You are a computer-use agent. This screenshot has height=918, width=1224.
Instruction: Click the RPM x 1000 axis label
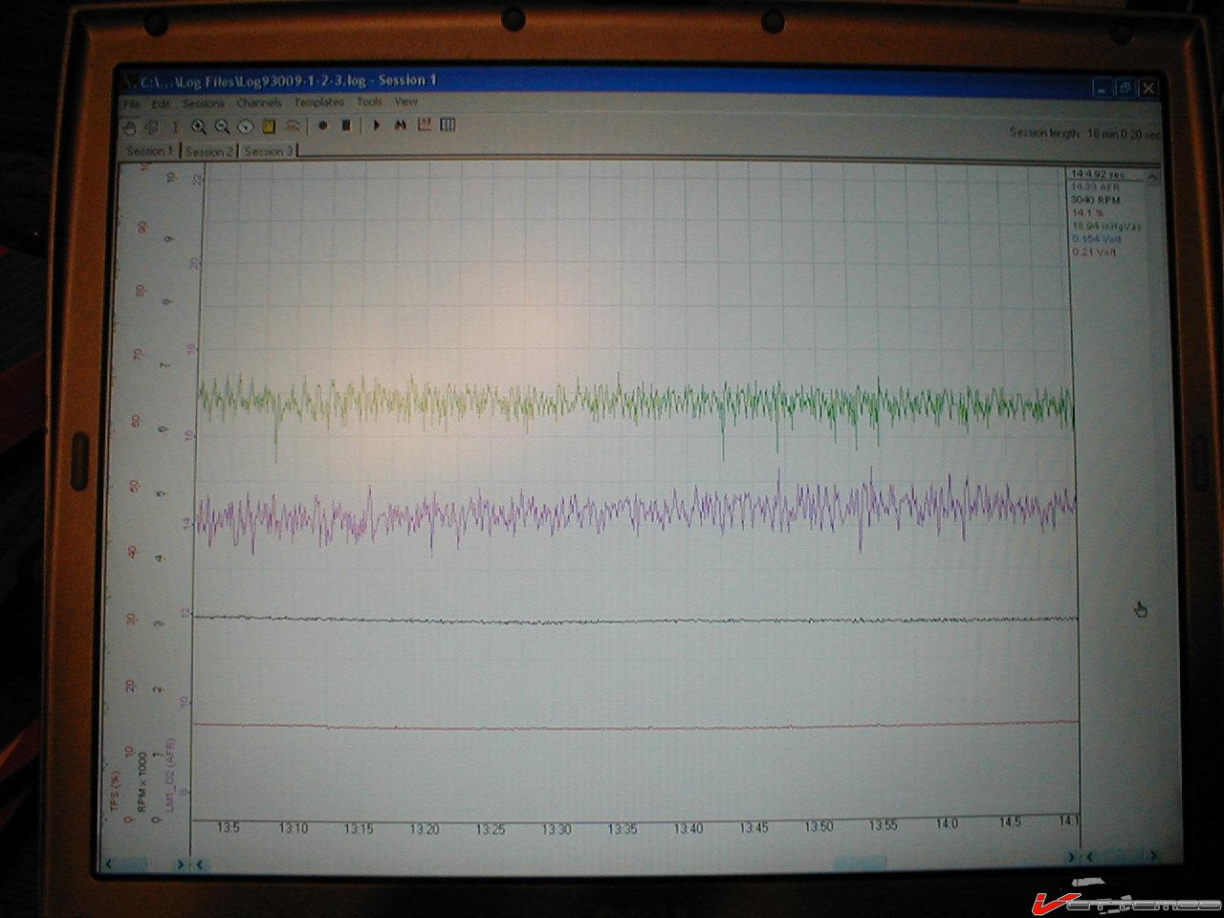tap(142, 780)
